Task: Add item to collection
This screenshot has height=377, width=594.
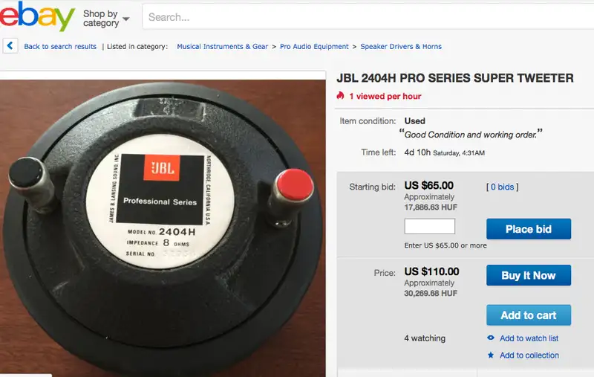Action: pyautogui.click(x=529, y=355)
